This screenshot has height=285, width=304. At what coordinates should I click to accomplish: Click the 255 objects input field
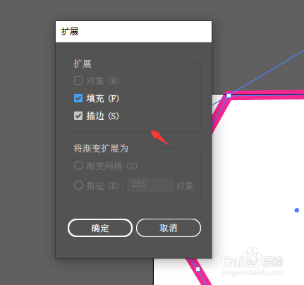(150, 185)
